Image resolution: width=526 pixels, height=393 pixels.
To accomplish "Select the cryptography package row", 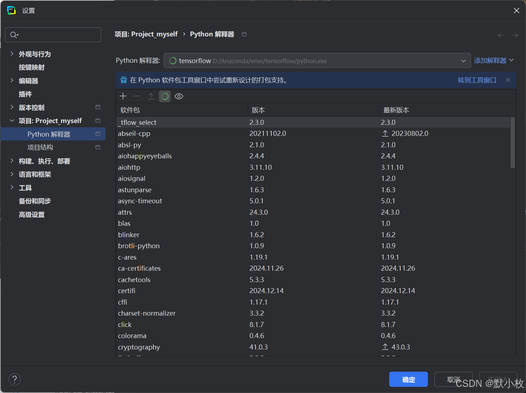I will 313,347.
